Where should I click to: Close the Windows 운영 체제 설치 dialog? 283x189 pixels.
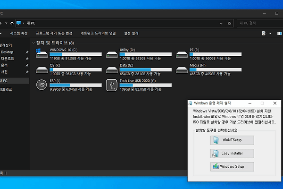click(x=275, y=103)
